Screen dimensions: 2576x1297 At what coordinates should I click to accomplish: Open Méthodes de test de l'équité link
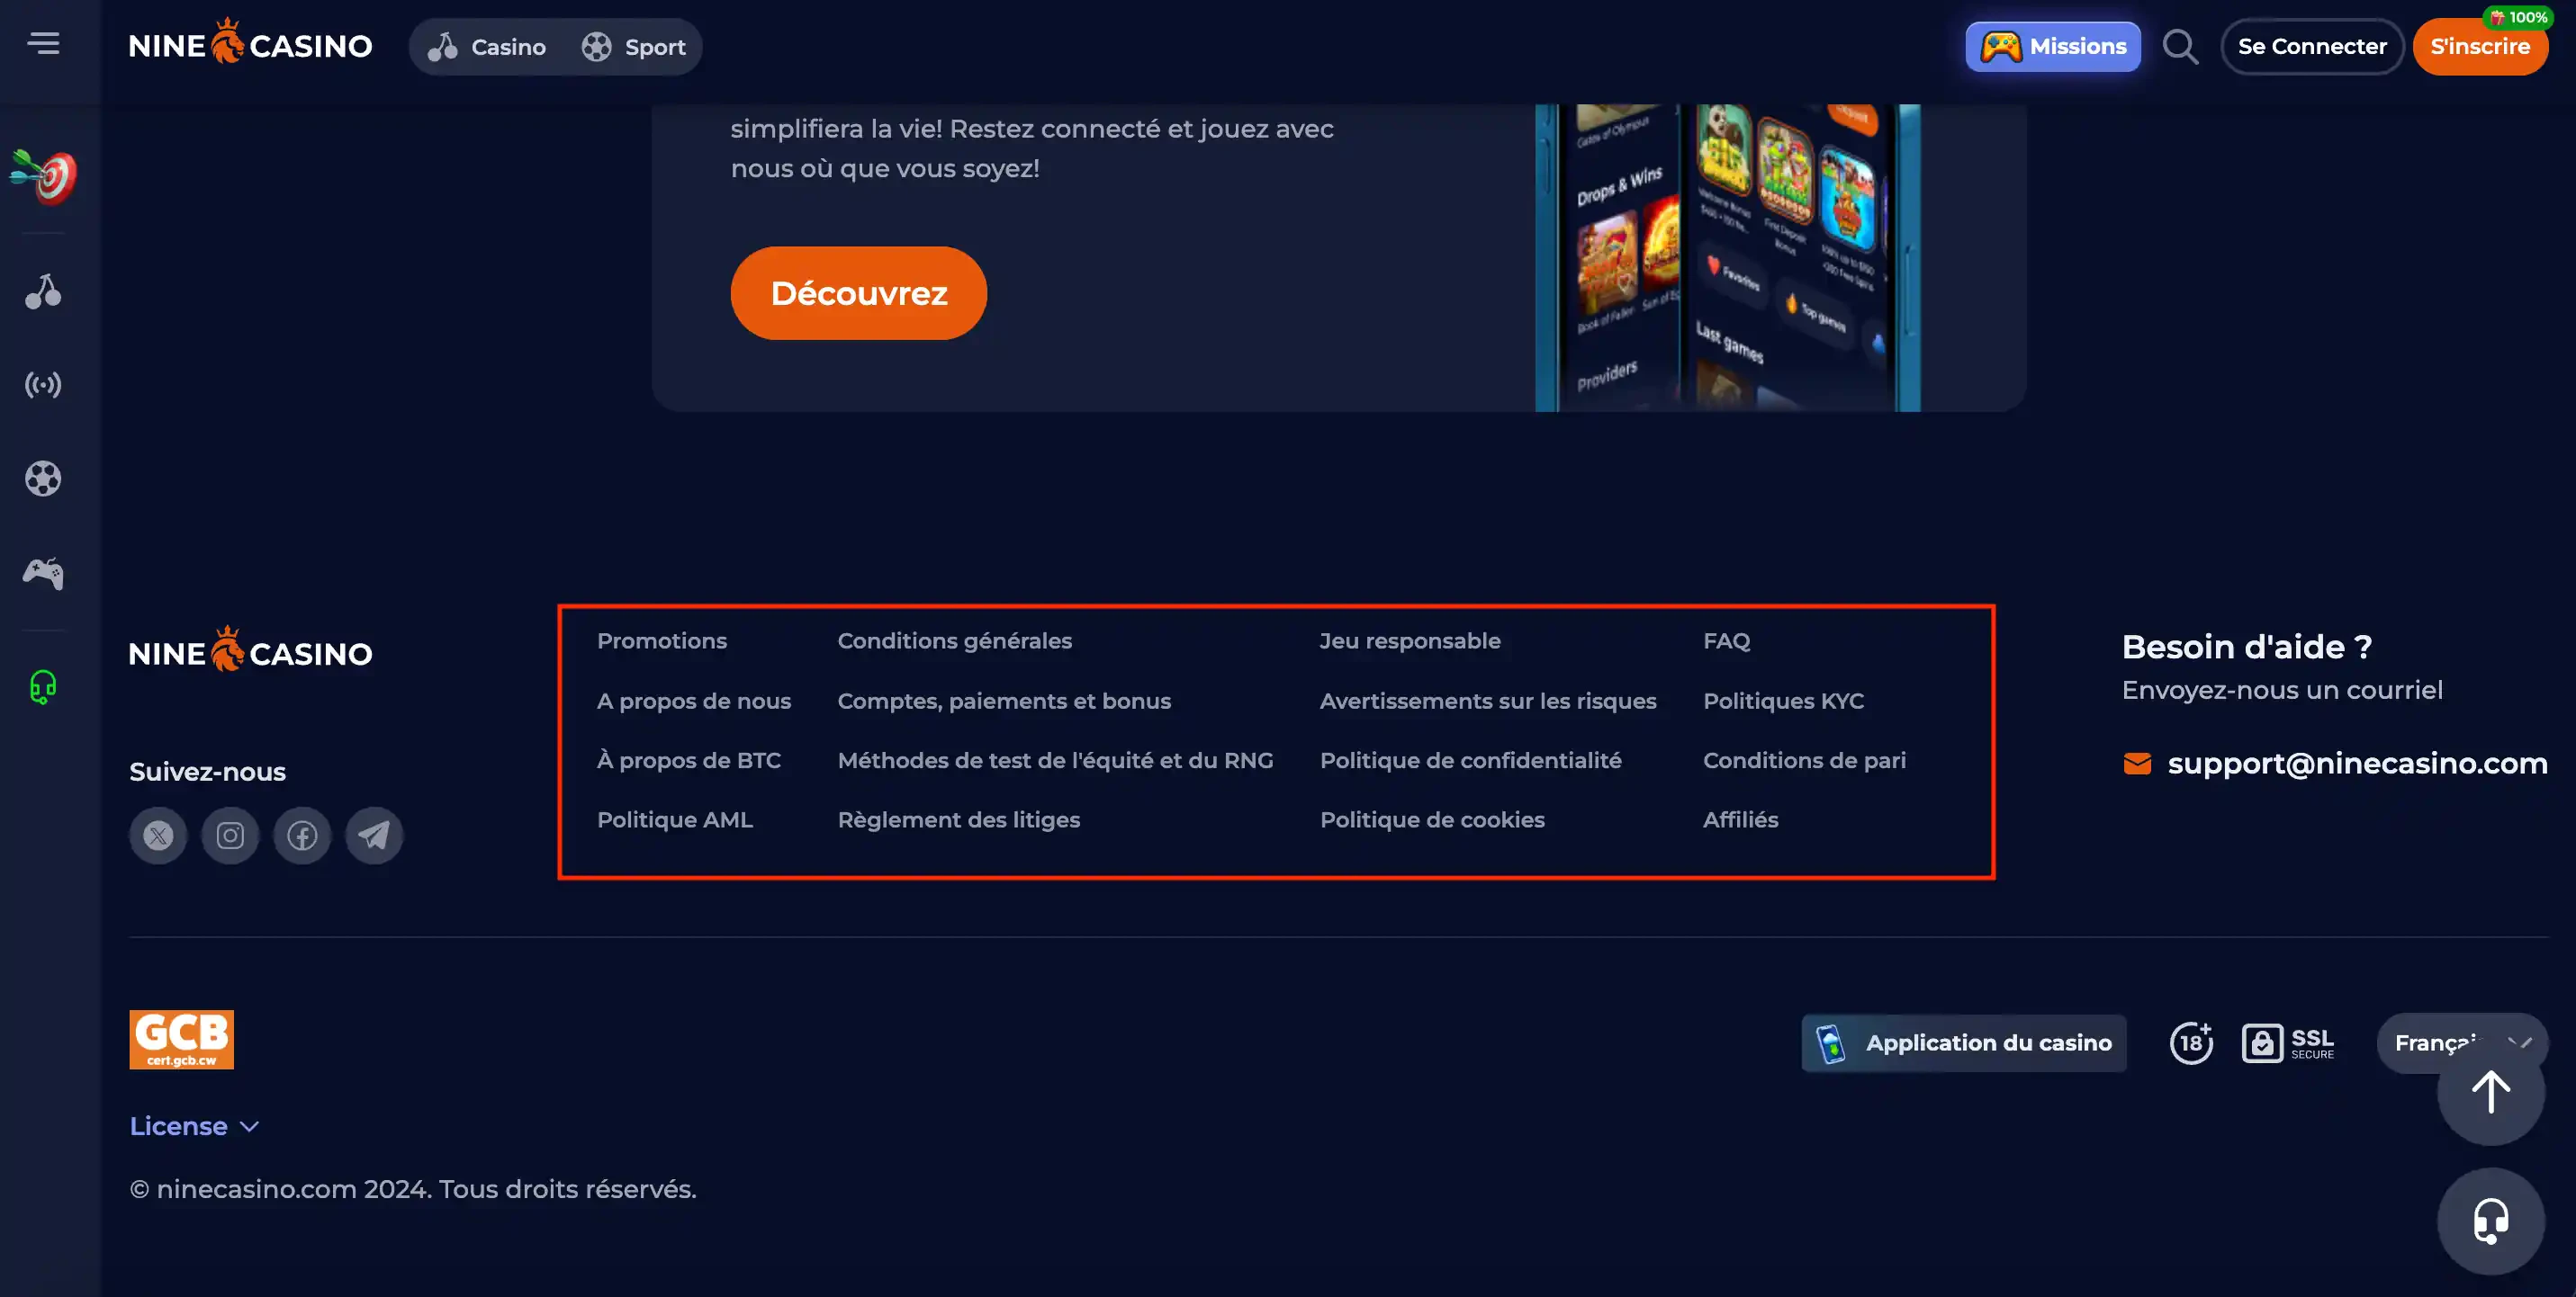pyautogui.click(x=1055, y=760)
